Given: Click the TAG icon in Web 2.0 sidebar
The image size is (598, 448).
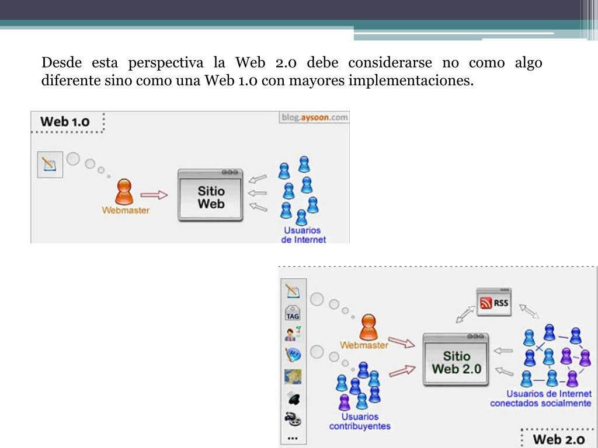Looking at the screenshot, I should (293, 313).
